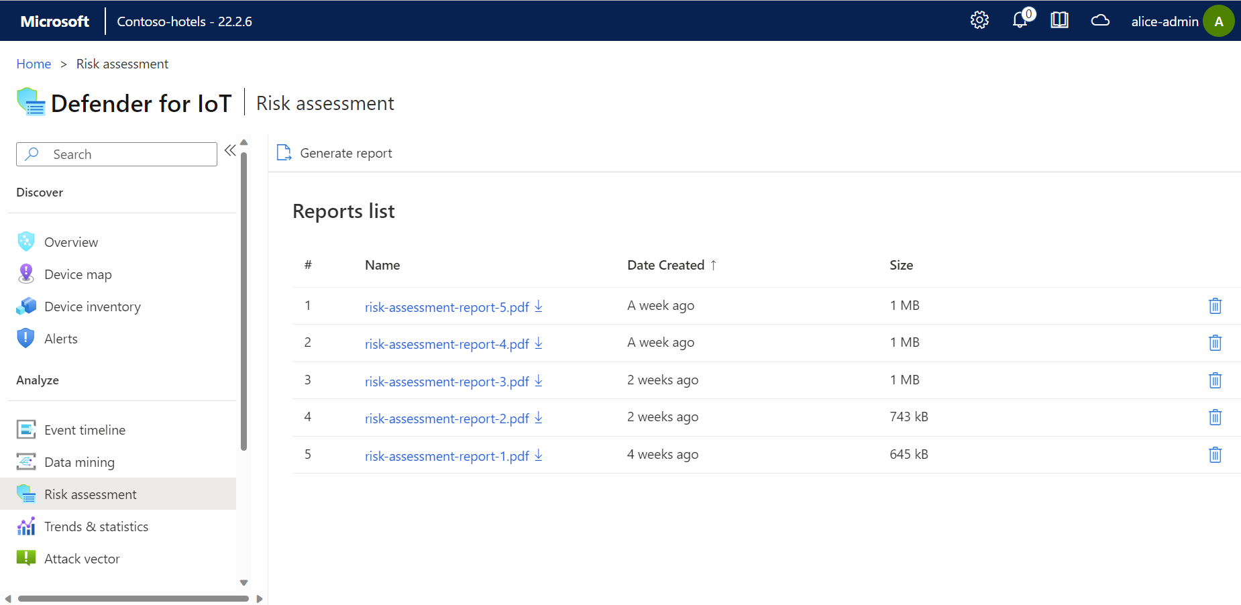Screen dimensions: 1241x605
Task: Click horizontal scrollbar left arrow
Action: (8, 599)
